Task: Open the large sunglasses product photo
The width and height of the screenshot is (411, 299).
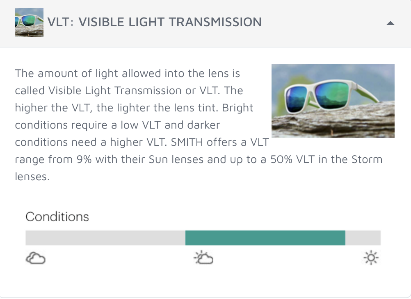Action: click(333, 100)
